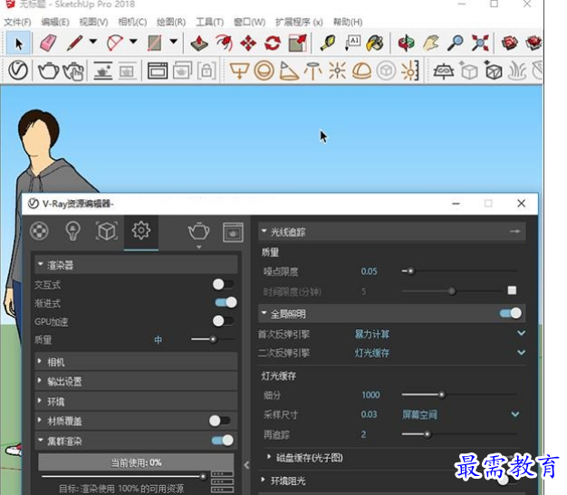
Task: Close the V-Ray asset editor window
Action: pos(521,203)
